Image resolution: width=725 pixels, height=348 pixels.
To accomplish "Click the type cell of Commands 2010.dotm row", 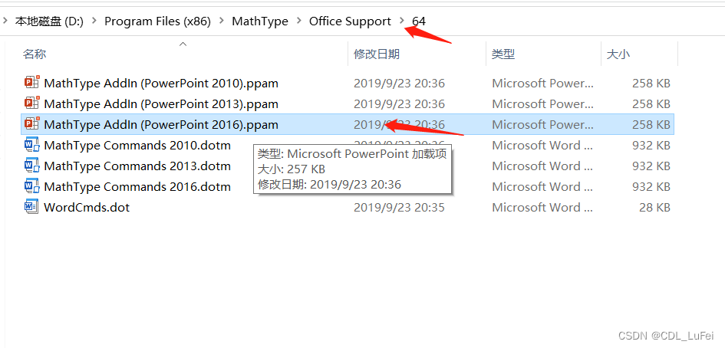I will pos(543,146).
